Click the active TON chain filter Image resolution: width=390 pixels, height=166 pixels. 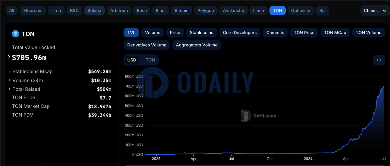[x=277, y=10]
